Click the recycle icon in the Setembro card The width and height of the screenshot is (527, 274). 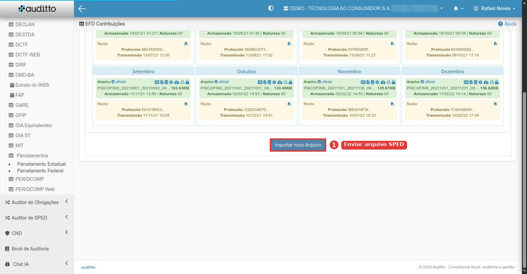click(182, 82)
